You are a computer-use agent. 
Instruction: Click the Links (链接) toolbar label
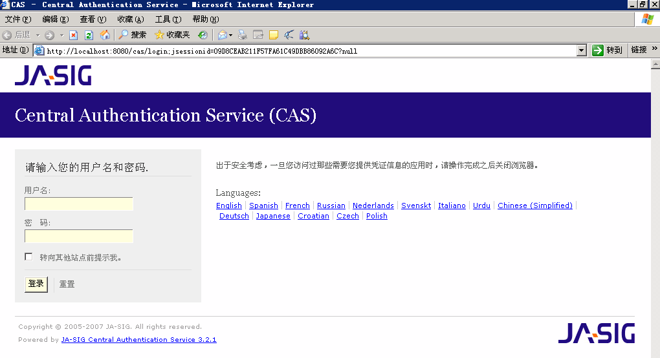639,50
